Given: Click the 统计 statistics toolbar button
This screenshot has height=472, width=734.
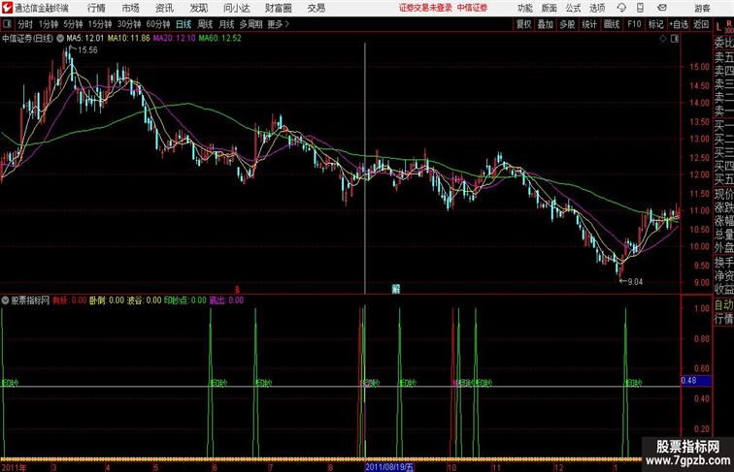Looking at the screenshot, I should tap(589, 24).
